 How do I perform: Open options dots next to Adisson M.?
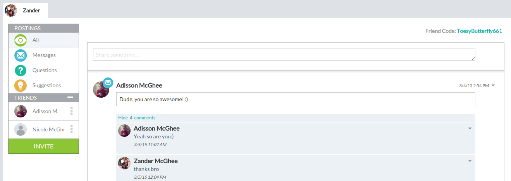pyautogui.click(x=71, y=111)
